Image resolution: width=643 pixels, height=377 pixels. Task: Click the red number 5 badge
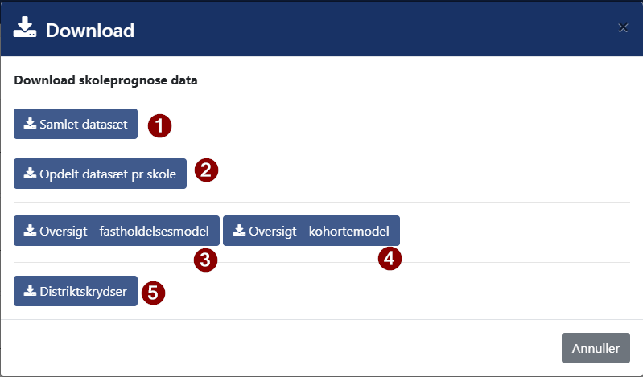[x=153, y=293]
